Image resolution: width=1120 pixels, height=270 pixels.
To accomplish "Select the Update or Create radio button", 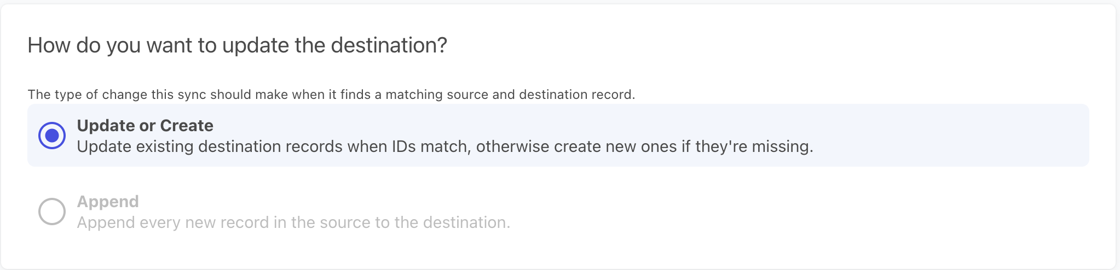I will point(52,136).
